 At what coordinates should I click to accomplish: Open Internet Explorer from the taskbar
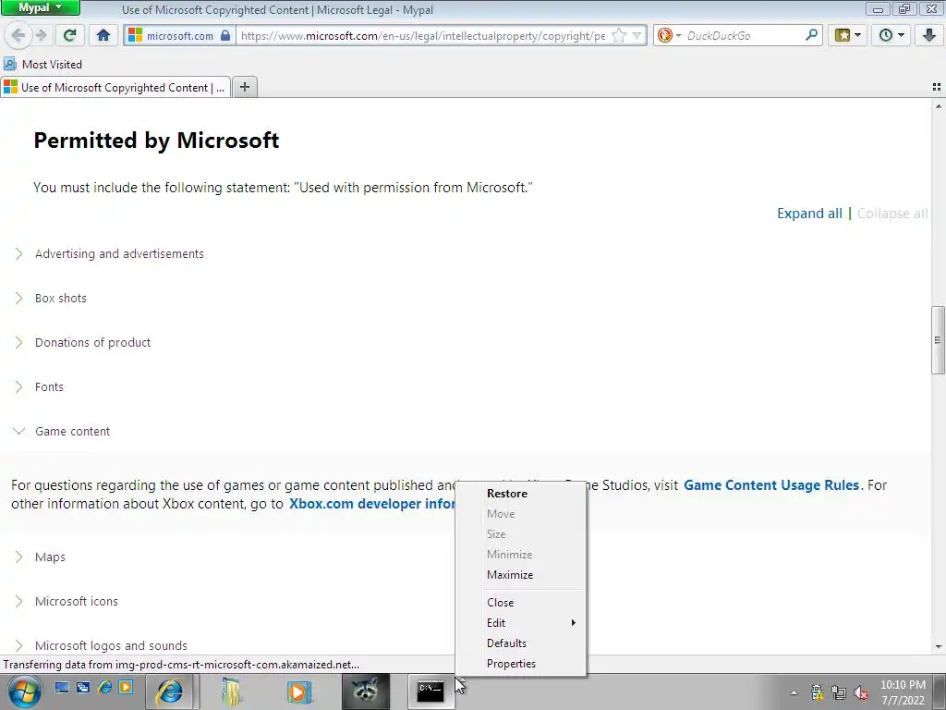(170, 692)
